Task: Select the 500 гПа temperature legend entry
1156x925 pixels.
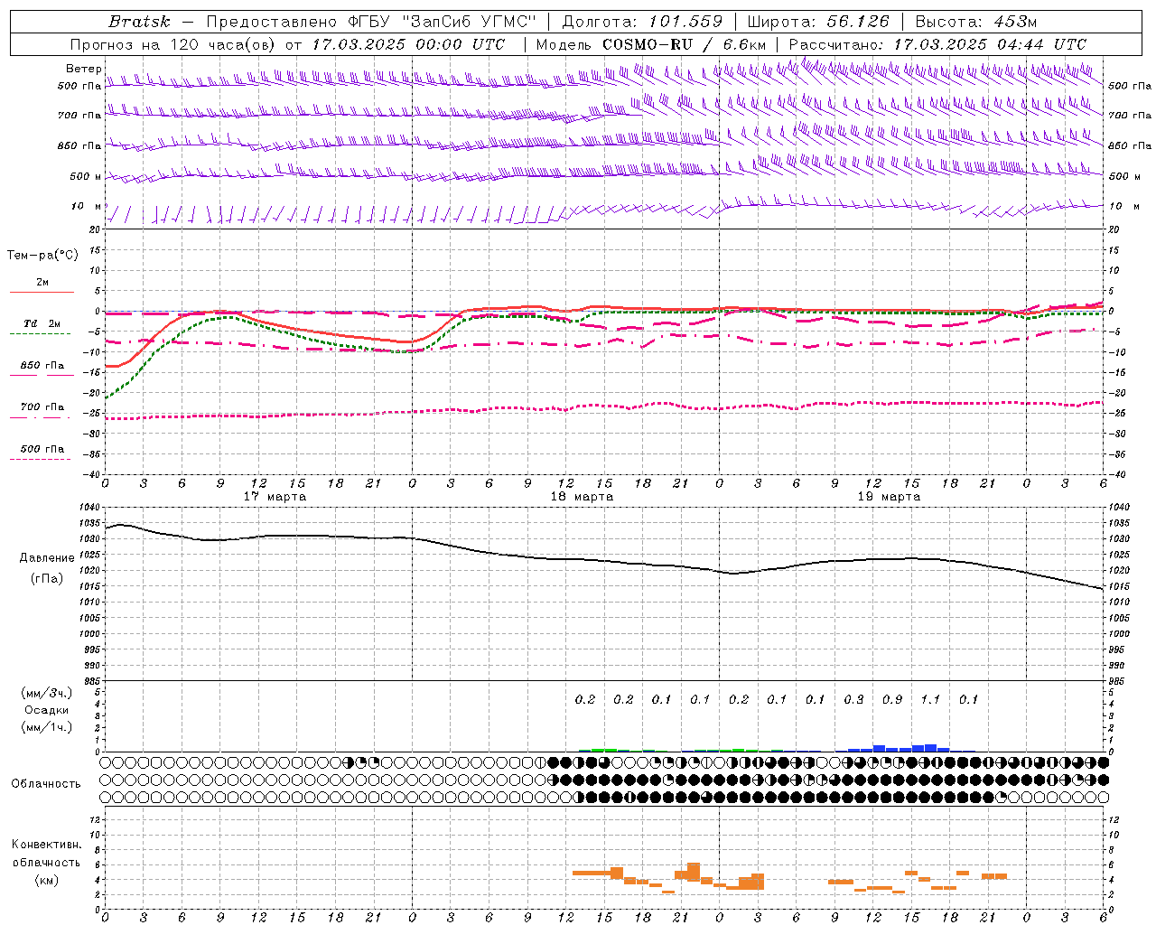Action: 42,449
